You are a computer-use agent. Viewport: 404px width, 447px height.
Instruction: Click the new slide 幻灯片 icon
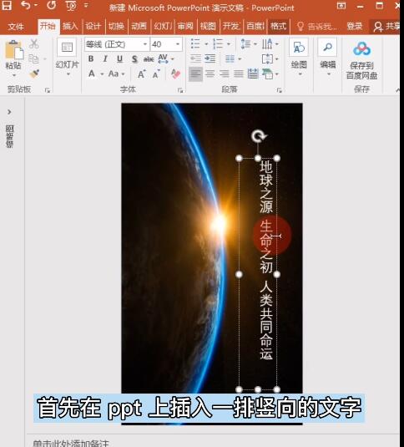click(67, 47)
